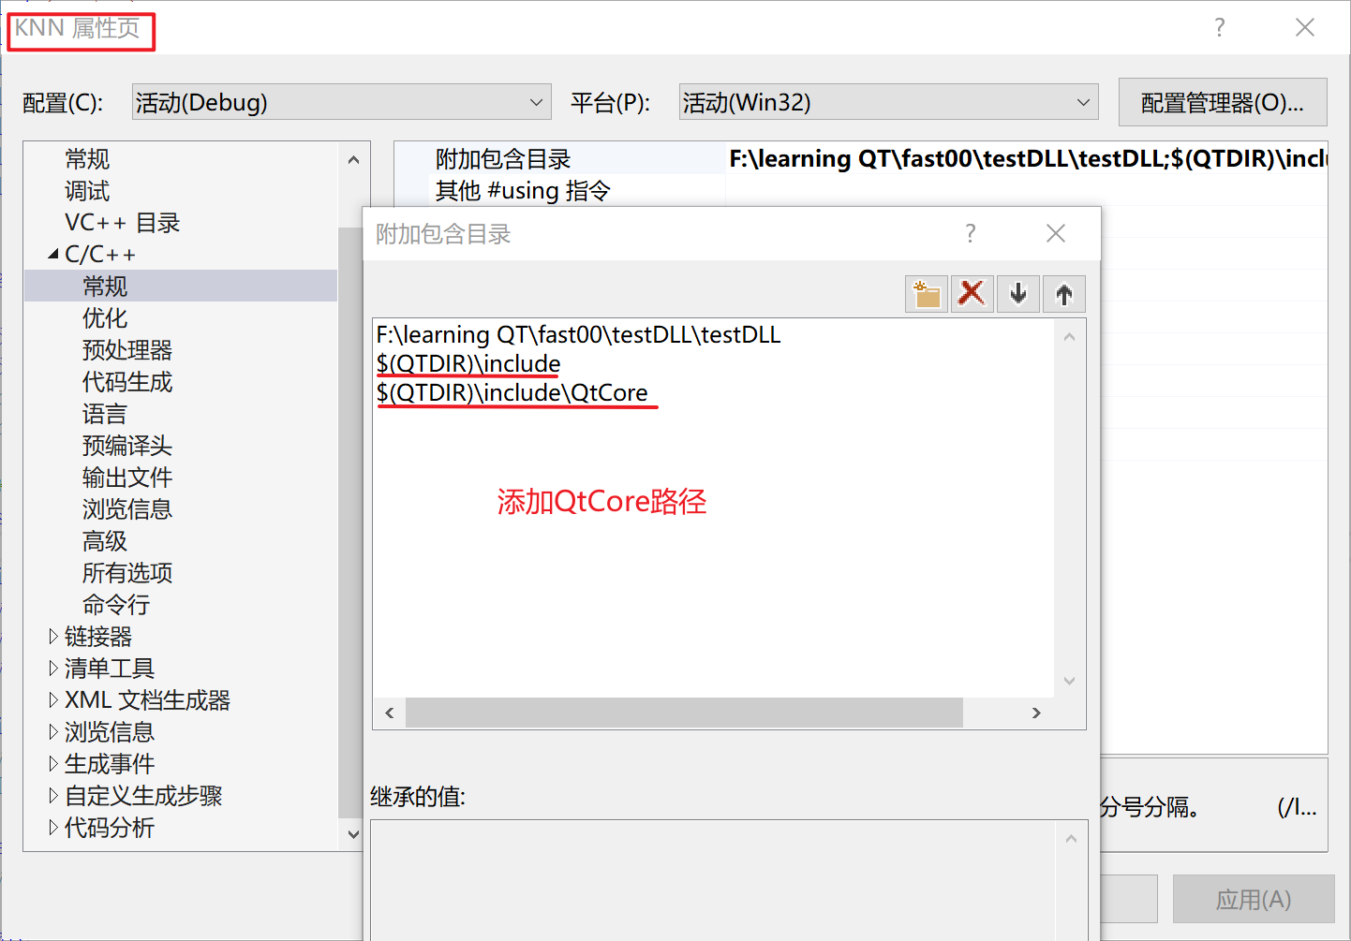
Task: Click the New Line folder icon
Action: (x=926, y=293)
